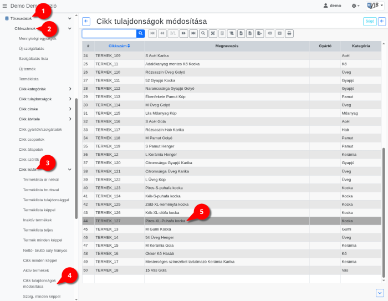Viewport: 388px width, 301px height.
Task: Click the hamburger menu icon at top left
Action: (x=5, y=5)
